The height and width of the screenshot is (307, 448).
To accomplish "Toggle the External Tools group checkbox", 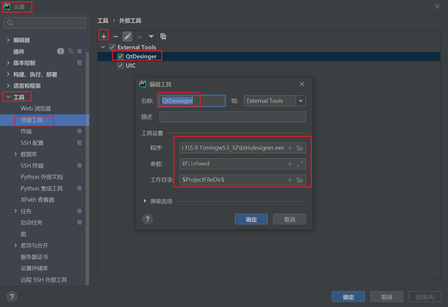I will 112,47.
